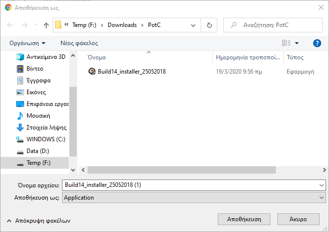The image size is (329, 232).
Task: Go up one folder level
Action: tap(46, 25)
